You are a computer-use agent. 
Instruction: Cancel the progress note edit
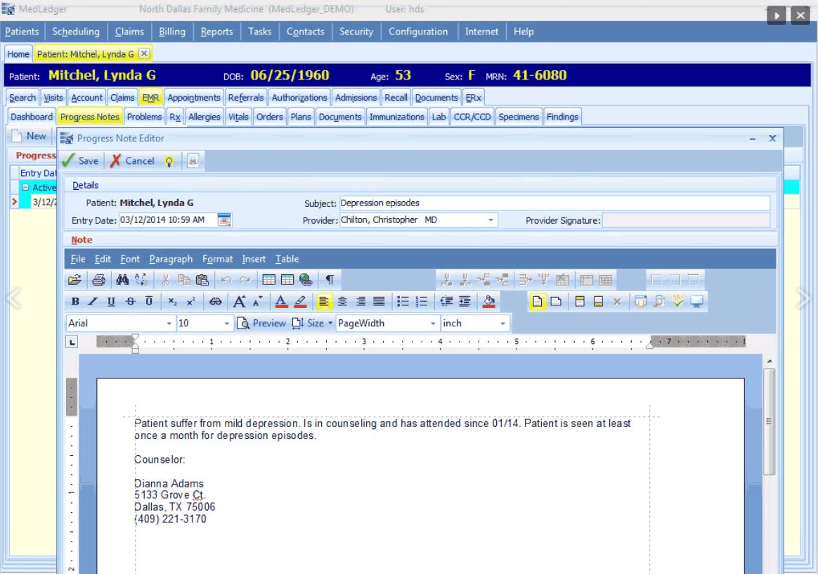click(x=132, y=161)
